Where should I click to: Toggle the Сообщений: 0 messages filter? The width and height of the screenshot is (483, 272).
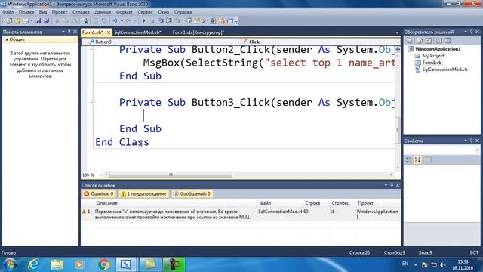point(192,193)
